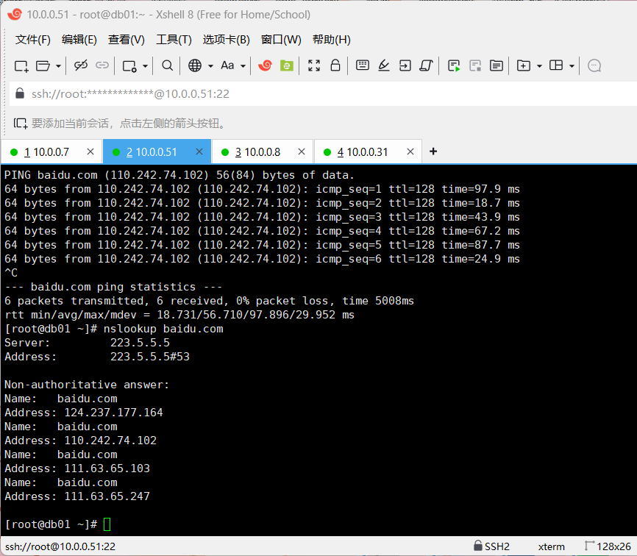This screenshot has width=637, height=556.
Task: Expand the layout dropdown arrow
Action: (572, 65)
